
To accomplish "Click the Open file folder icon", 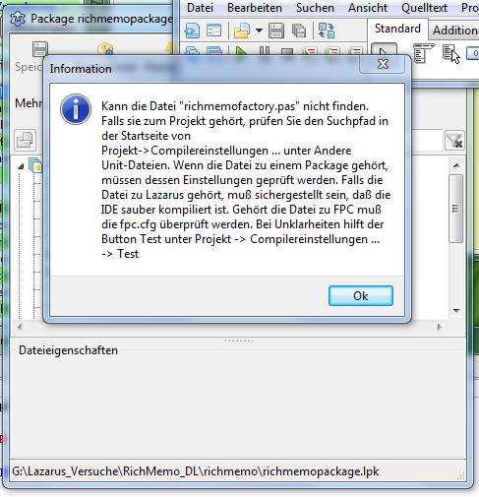I will pyautogui.click(x=242, y=31).
